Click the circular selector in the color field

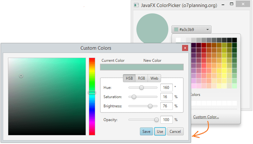pos(21,76)
